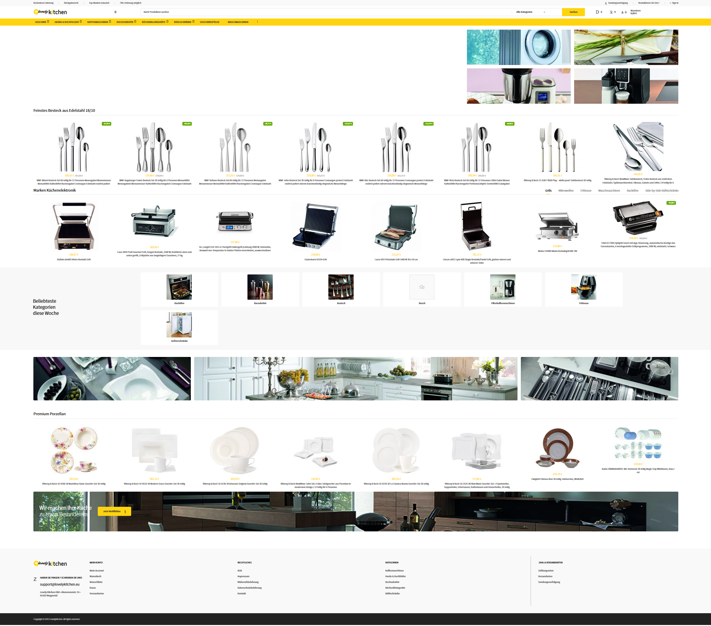Open the Alle Kategorien dropdown

tap(530, 12)
